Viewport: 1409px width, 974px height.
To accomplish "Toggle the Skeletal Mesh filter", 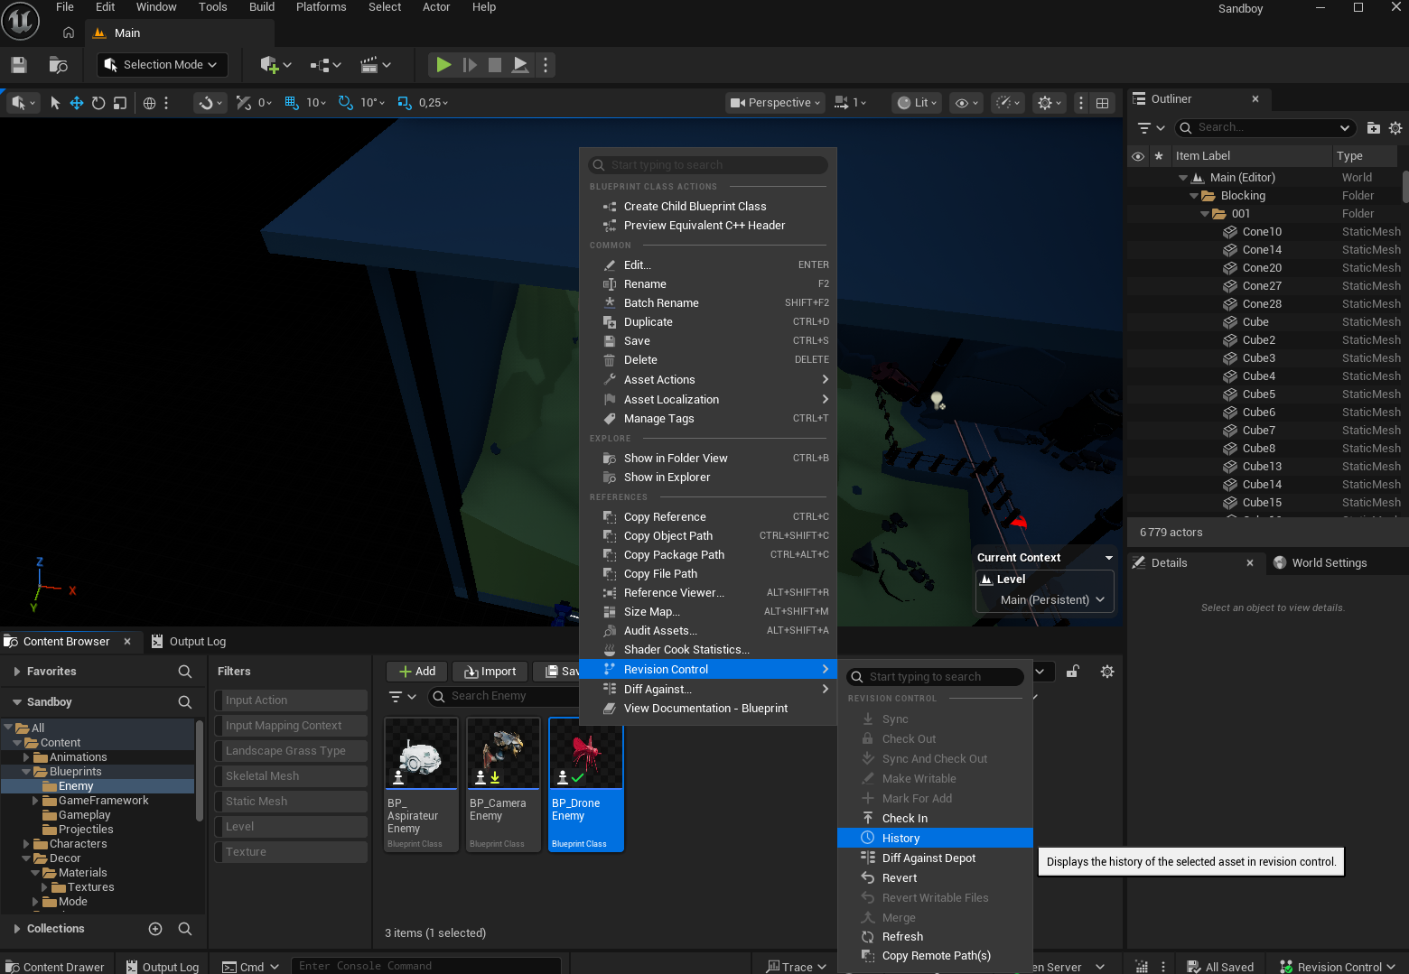I will click(x=291, y=776).
